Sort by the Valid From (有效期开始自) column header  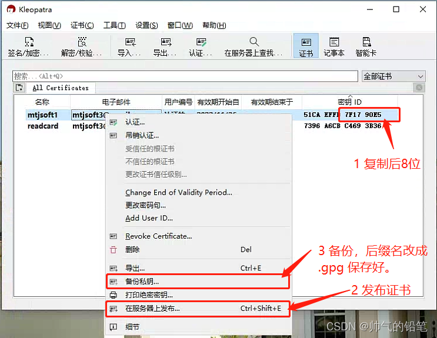(x=218, y=102)
